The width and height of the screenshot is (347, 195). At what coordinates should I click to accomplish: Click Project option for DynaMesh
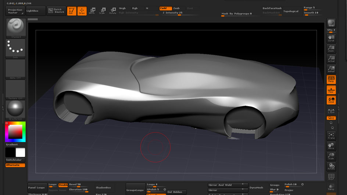[289, 190]
